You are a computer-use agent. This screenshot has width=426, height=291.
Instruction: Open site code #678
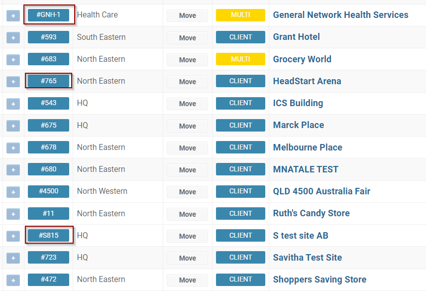(48, 147)
